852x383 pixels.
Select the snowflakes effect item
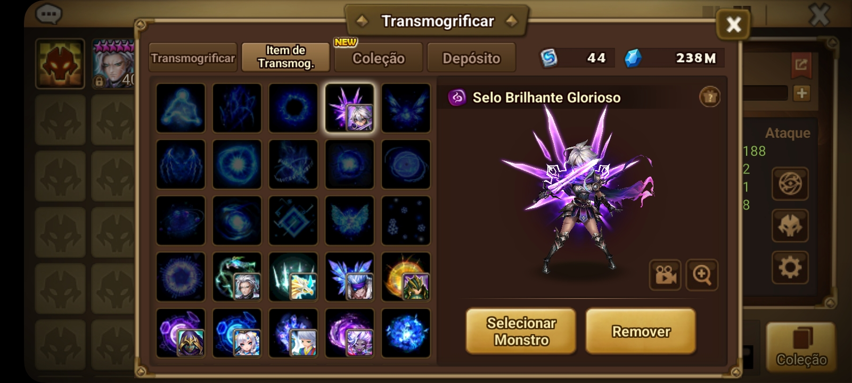pyautogui.click(x=406, y=220)
